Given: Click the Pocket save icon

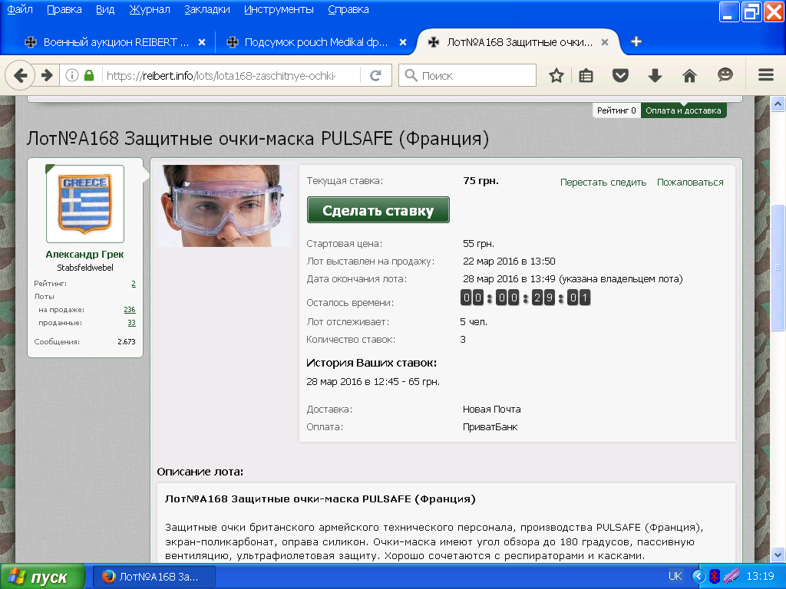Looking at the screenshot, I should (x=620, y=75).
